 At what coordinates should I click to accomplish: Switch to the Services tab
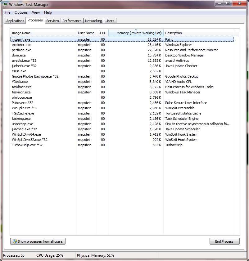click(52, 21)
